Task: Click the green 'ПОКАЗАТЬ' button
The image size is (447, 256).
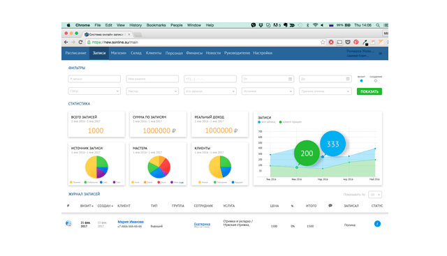Action: pos(369,91)
